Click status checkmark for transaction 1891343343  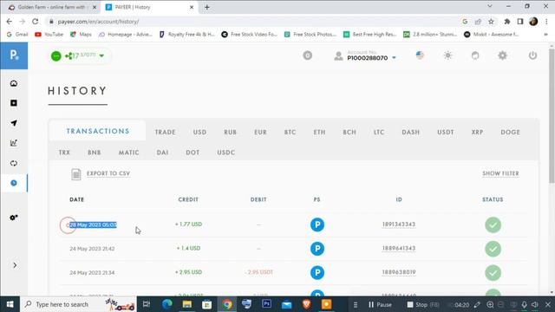tap(493, 225)
